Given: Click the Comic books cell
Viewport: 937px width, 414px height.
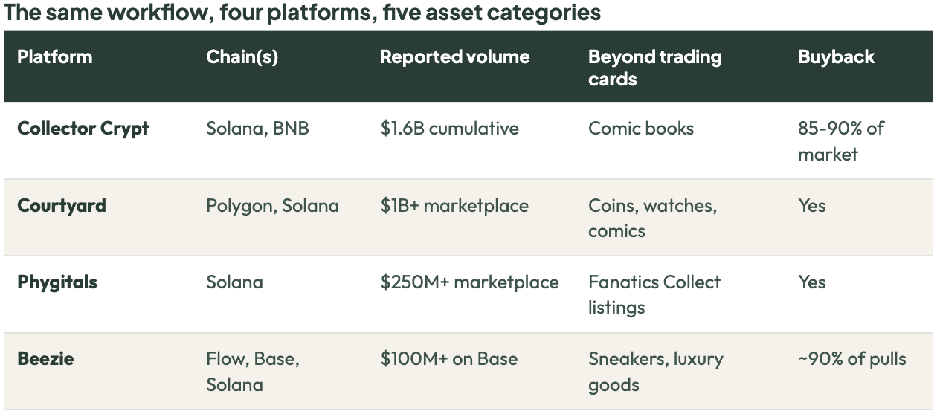Looking at the screenshot, I should click(641, 129).
